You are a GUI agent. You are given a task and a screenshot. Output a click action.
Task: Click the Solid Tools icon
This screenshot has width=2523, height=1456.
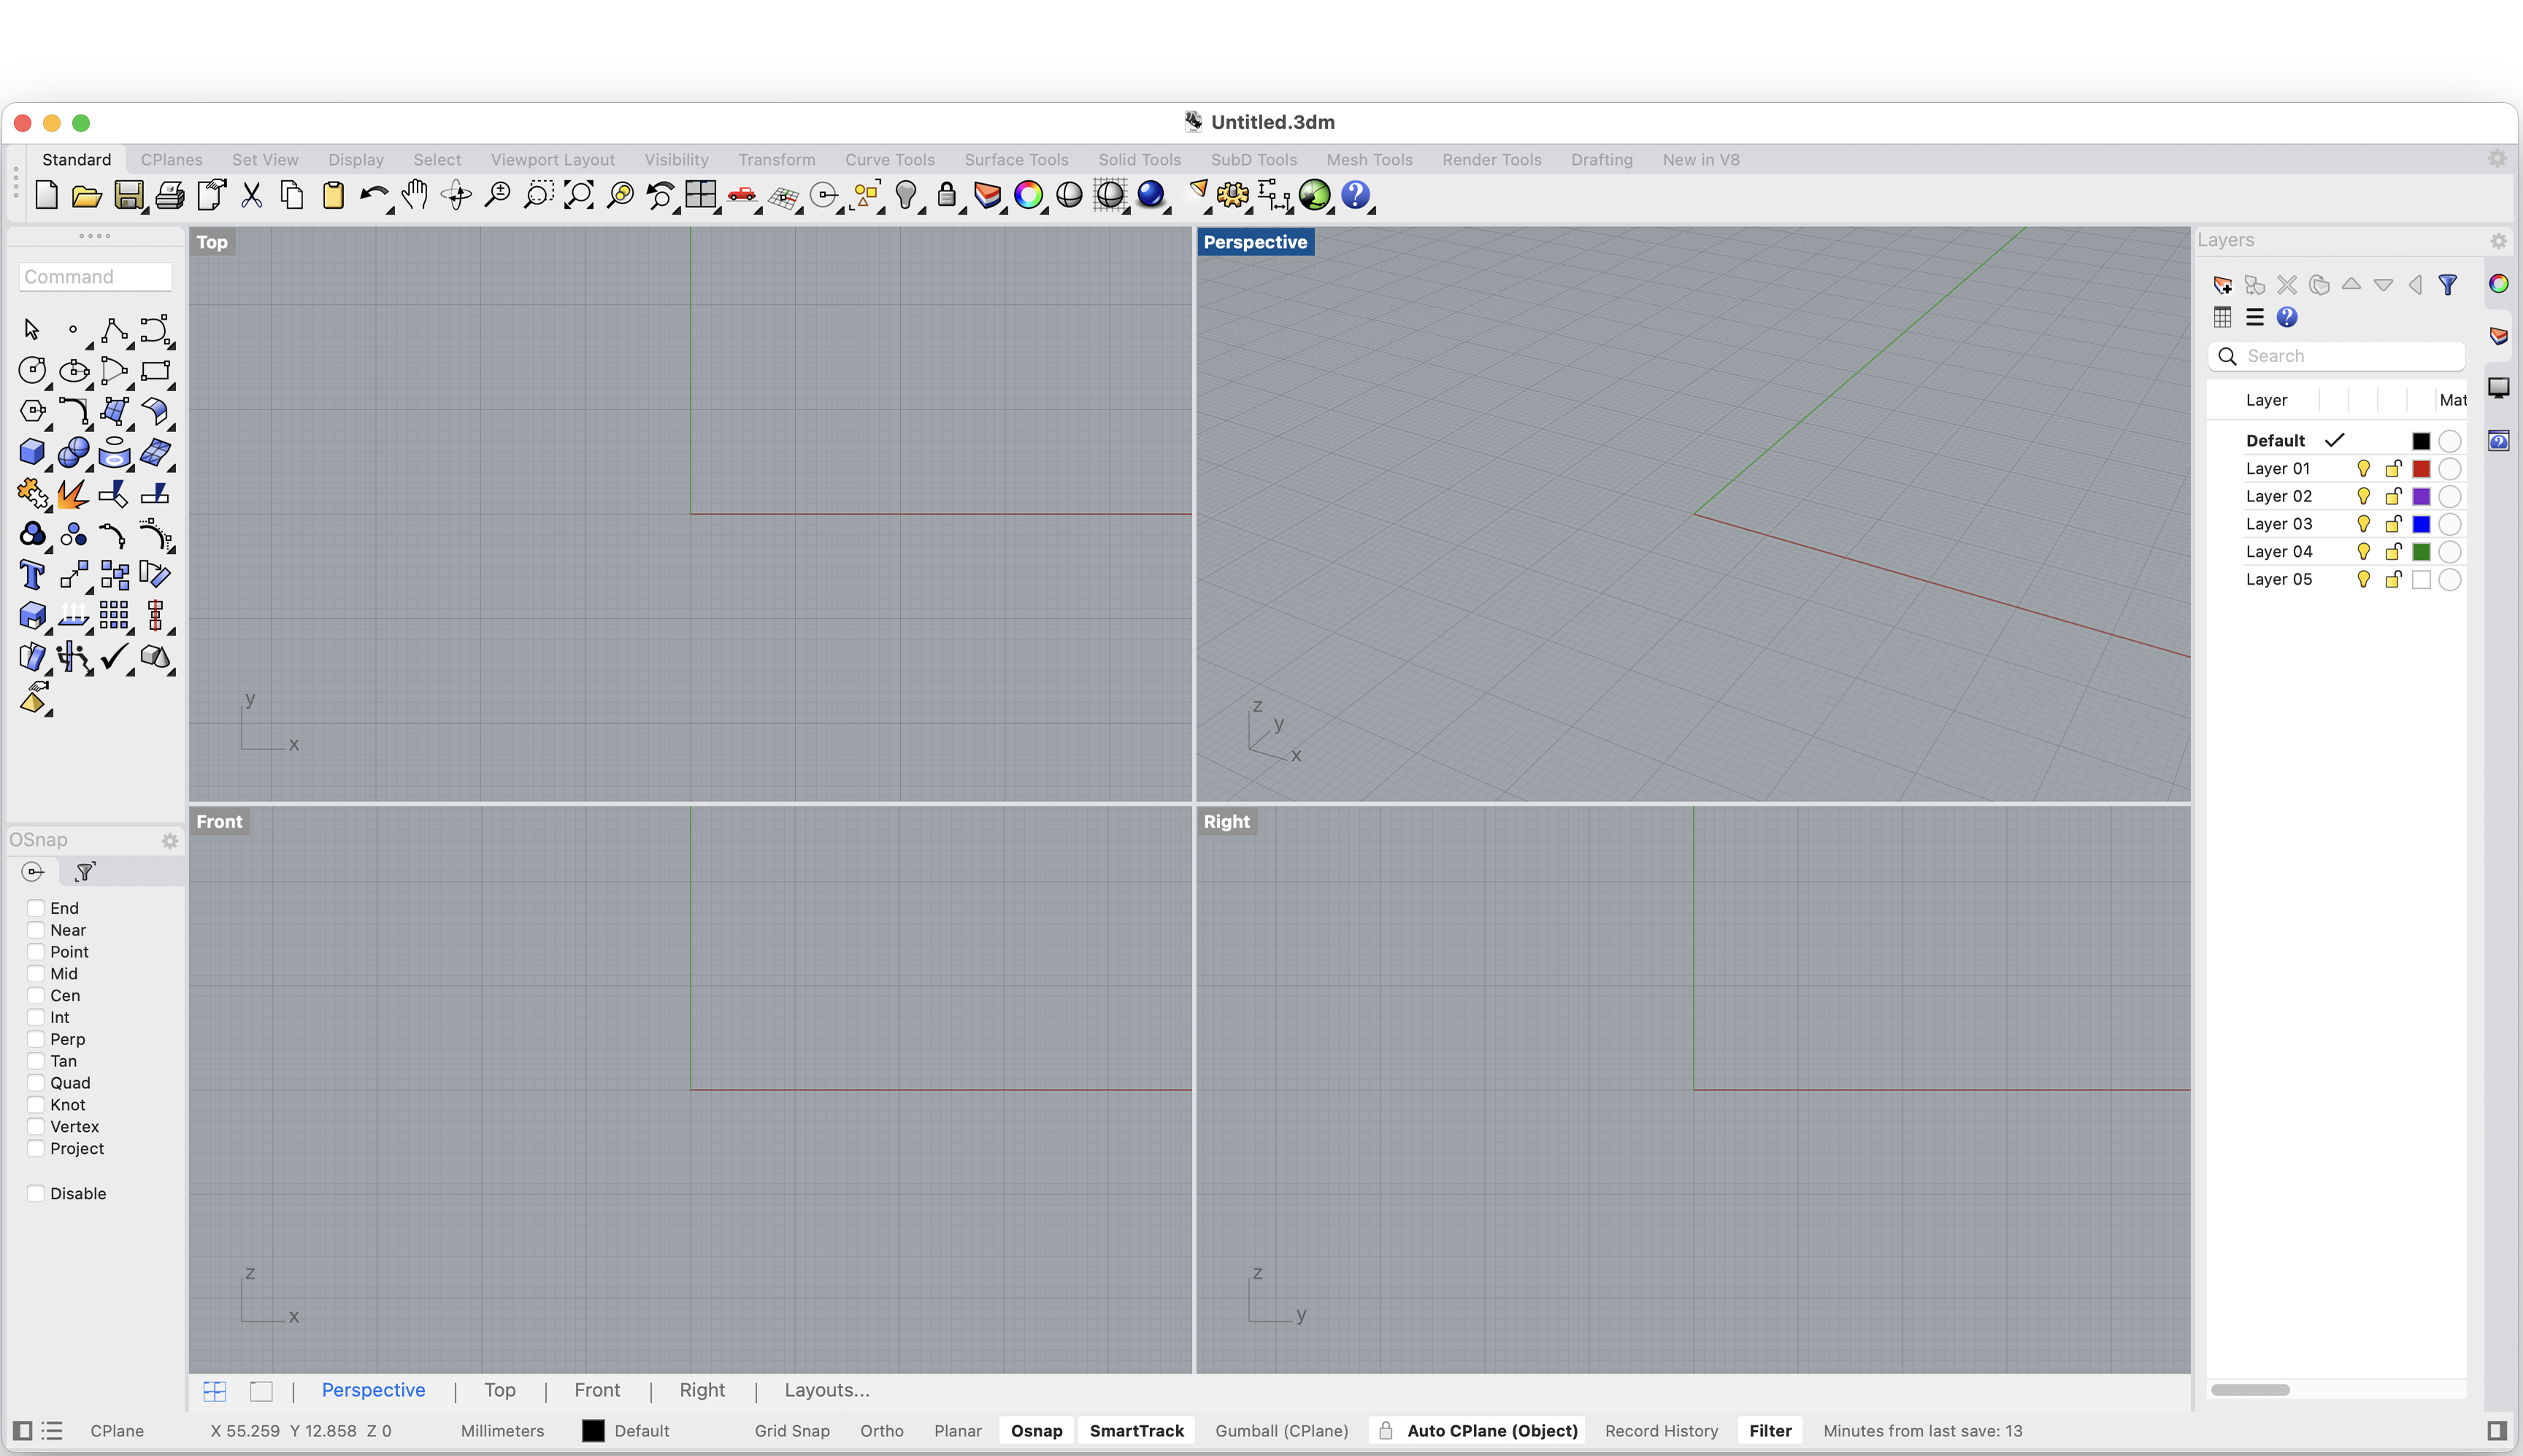(1138, 159)
